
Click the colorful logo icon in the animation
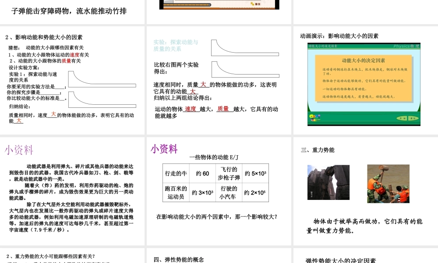point(315,117)
